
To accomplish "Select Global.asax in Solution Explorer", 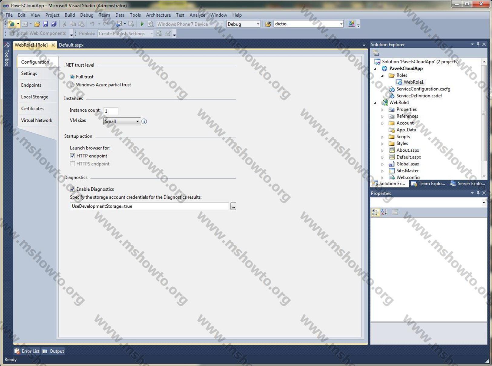I will tap(408, 164).
